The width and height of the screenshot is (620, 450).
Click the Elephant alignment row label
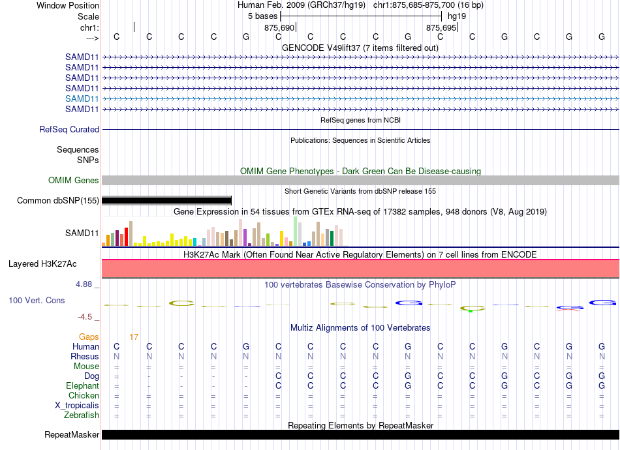[82, 385]
